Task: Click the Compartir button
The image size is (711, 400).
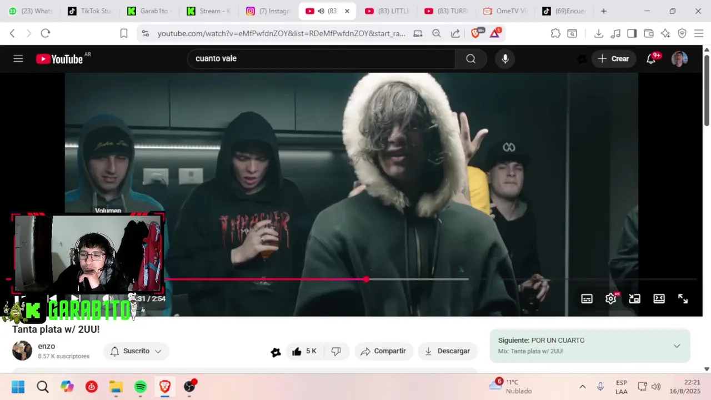Action: coord(383,351)
